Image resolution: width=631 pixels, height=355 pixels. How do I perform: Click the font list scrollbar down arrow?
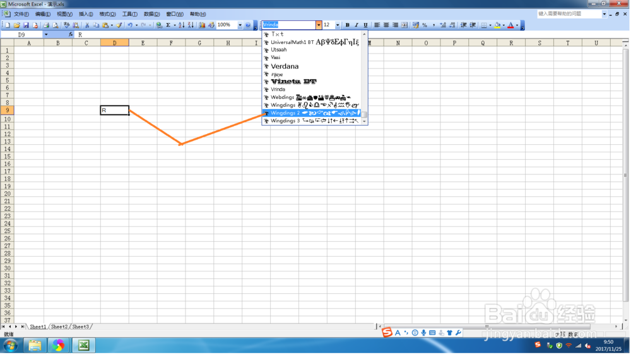365,121
